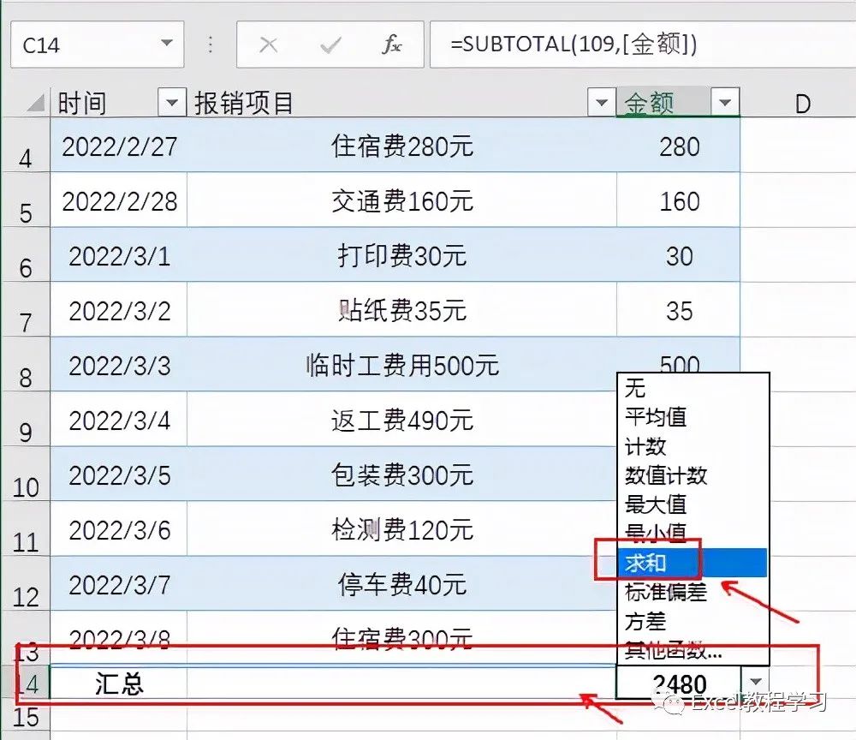Click the cancel X icon in formula bar
856x740 pixels.
point(268,45)
